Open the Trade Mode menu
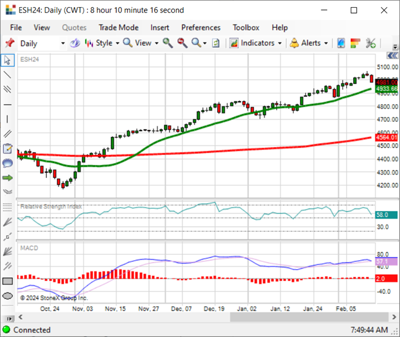 (x=119, y=27)
